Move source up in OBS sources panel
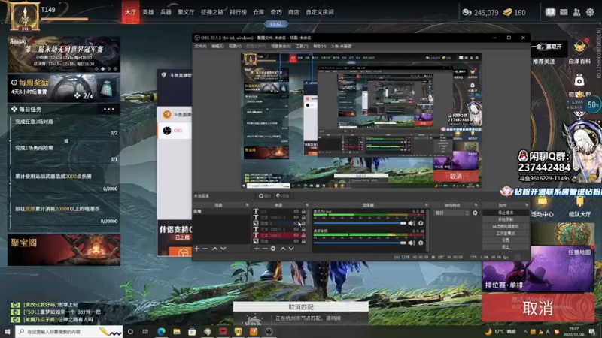This screenshot has width=602, height=338. (x=283, y=249)
